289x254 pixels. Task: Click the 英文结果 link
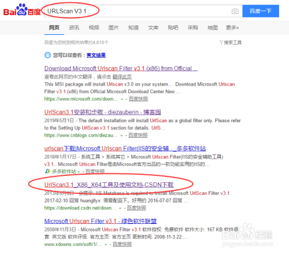tap(96, 56)
